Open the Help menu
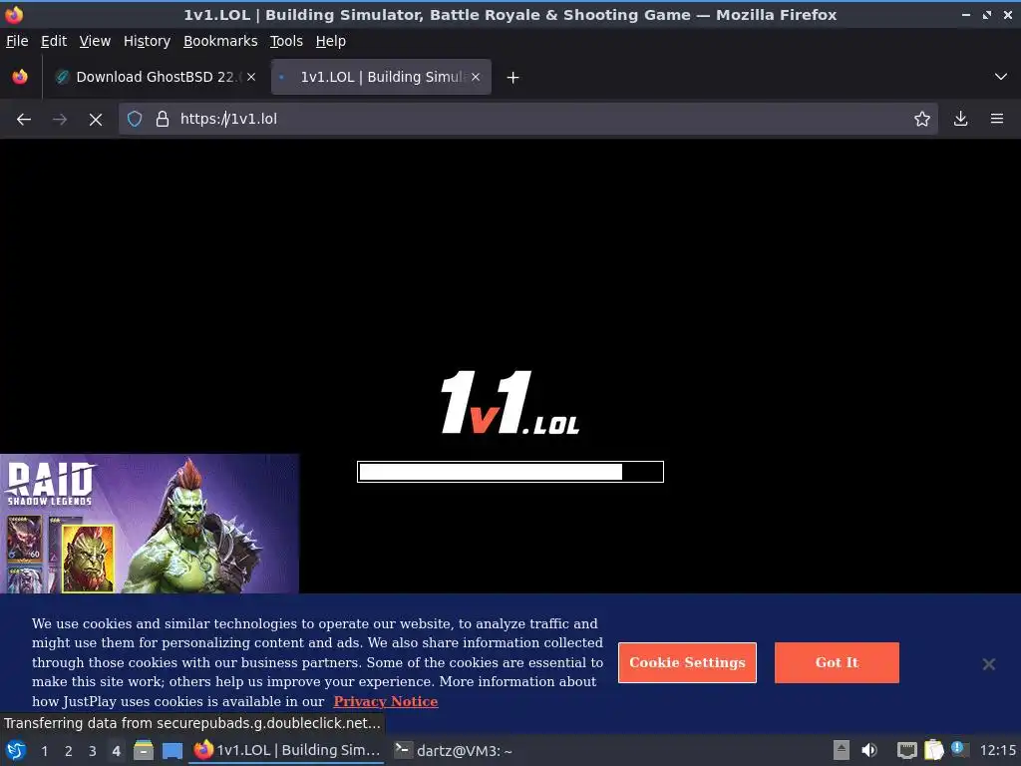 tap(331, 41)
